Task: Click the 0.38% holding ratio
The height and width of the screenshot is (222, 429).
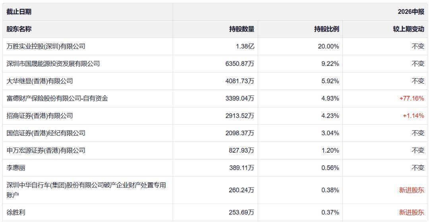Action: [x=330, y=190]
